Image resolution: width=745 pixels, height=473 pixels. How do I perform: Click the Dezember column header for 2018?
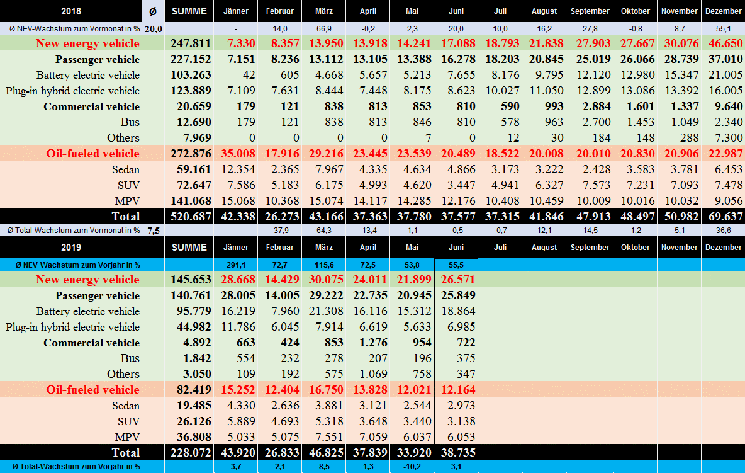723,11
